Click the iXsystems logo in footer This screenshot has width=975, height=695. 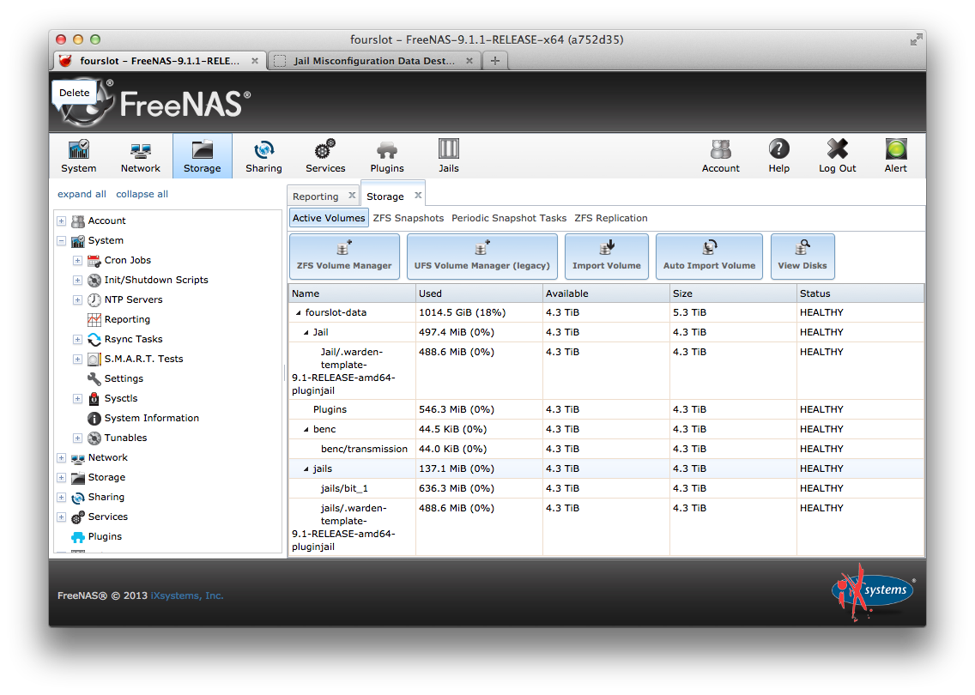point(873,591)
